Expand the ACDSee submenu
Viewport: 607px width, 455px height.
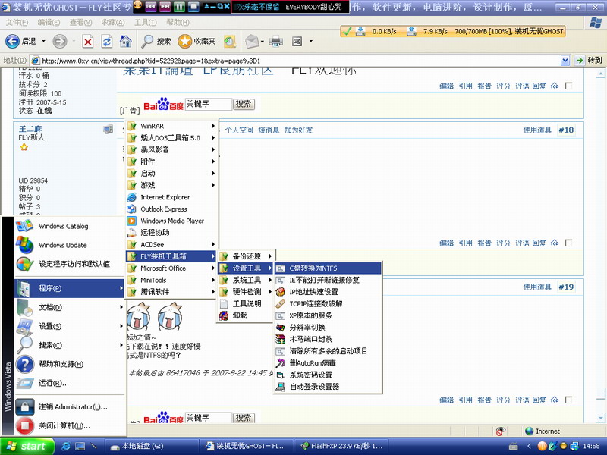click(x=171, y=244)
